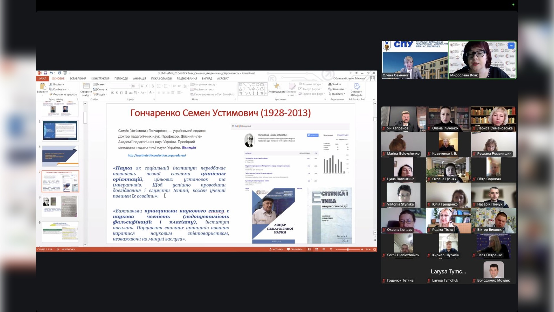Switch to reading view in status bar
The width and height of the screenshot is (554, 312).
tap(324, 249)
